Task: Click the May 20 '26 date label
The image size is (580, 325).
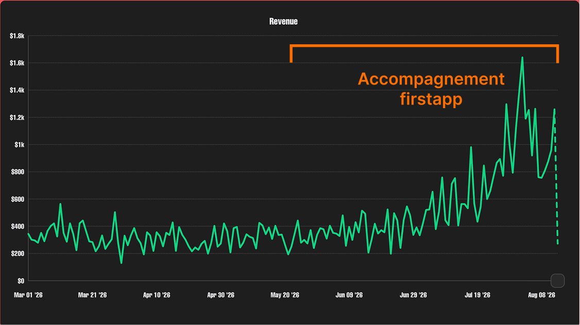Action: point(285,295)
